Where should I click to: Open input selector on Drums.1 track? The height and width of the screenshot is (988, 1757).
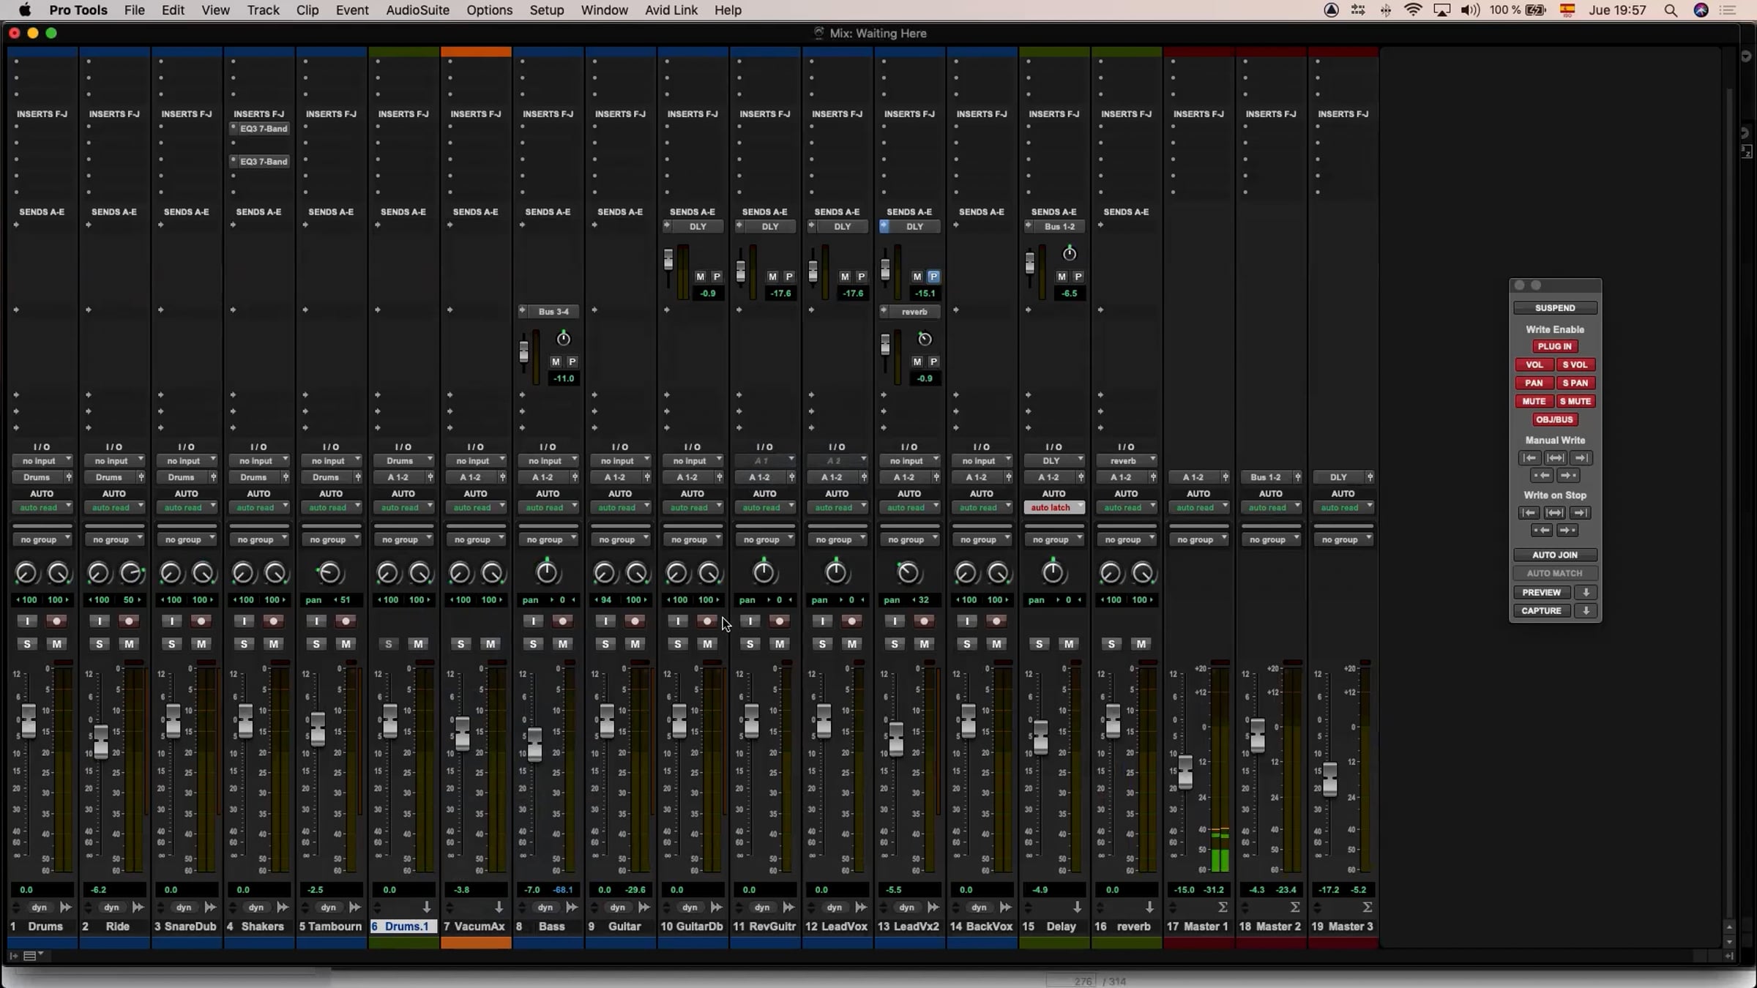(x=403, y=461)
